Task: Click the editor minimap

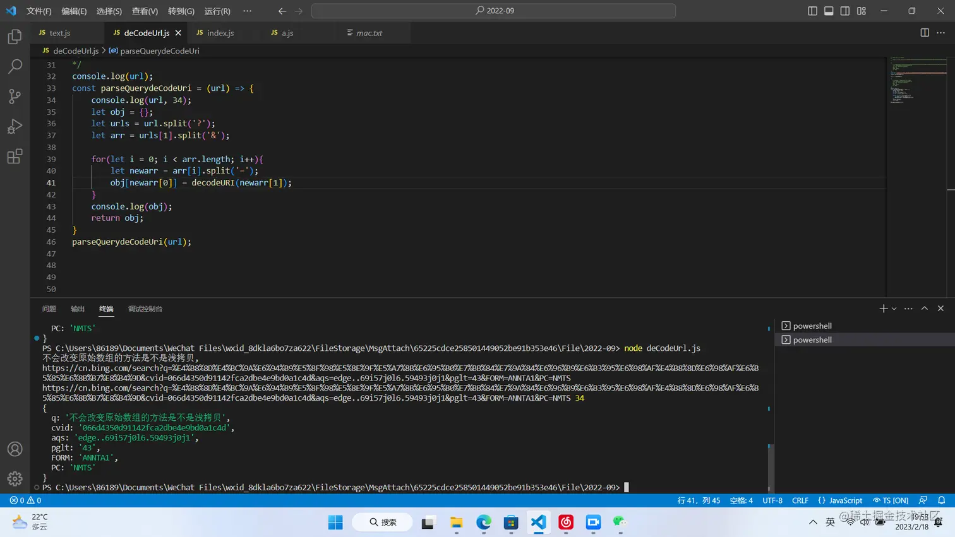Action: 918,80
